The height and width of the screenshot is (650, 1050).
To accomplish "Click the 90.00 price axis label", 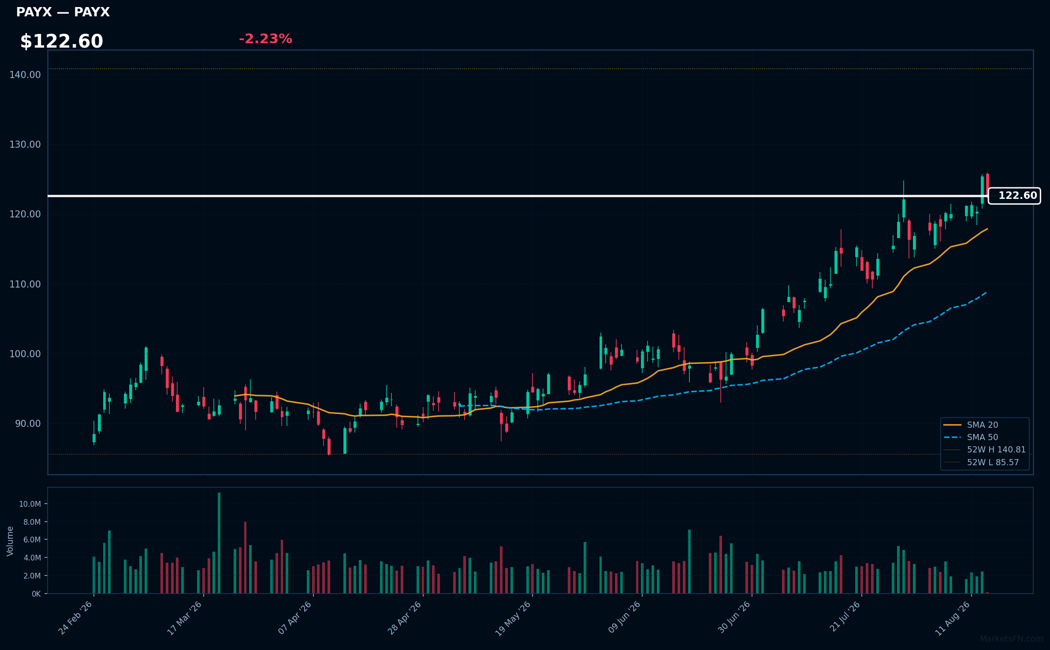I will tap(28, 424).
